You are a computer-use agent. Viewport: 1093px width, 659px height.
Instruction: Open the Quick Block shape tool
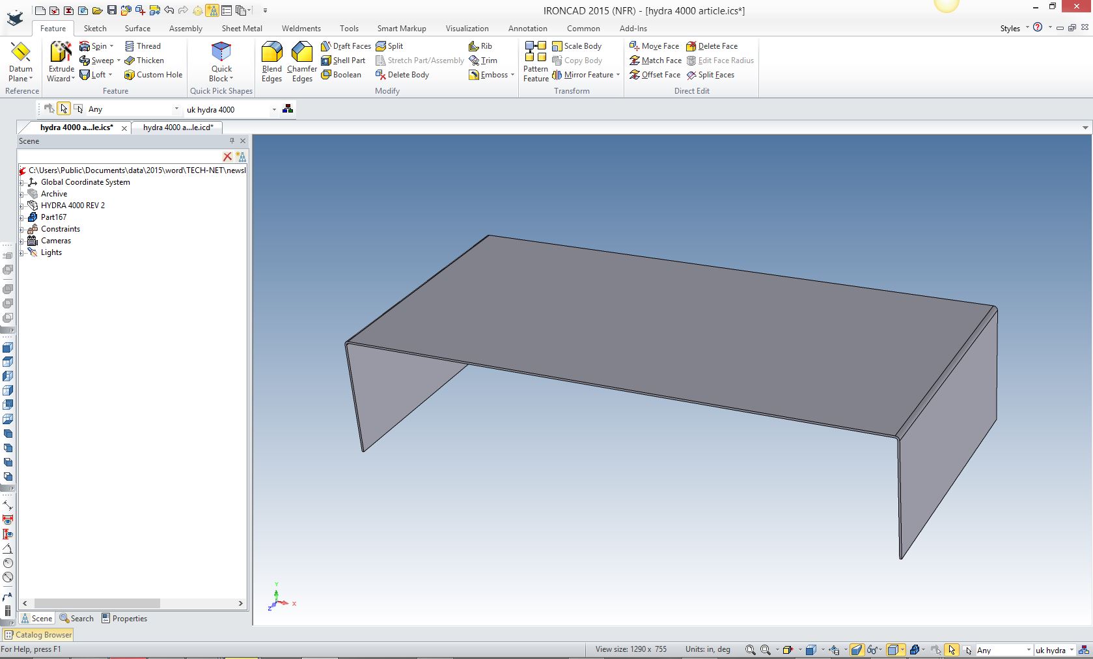[x=221, y=62]
